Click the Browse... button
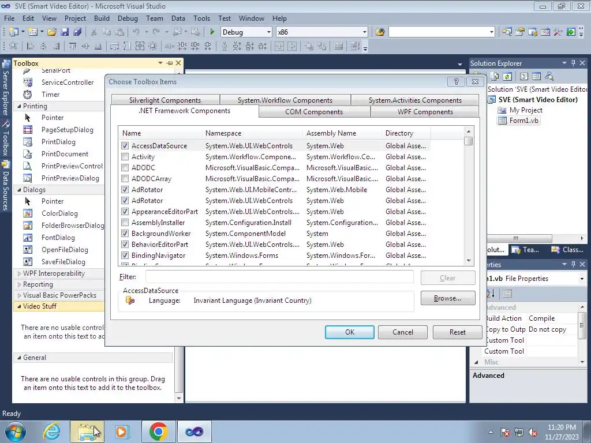The width and height of the screenshot is (591, 443). [448, 298]
